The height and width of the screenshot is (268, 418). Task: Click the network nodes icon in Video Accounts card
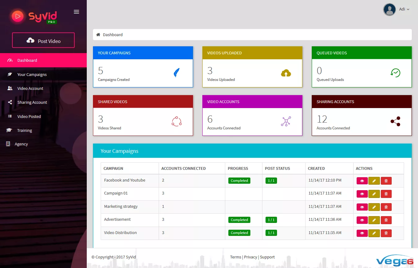(286, 121)
